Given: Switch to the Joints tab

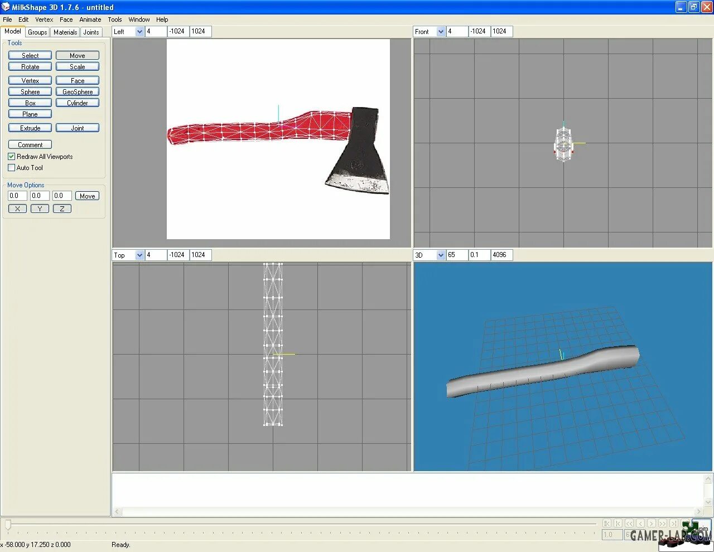Looking at the screenshot, I should (91, 32).
